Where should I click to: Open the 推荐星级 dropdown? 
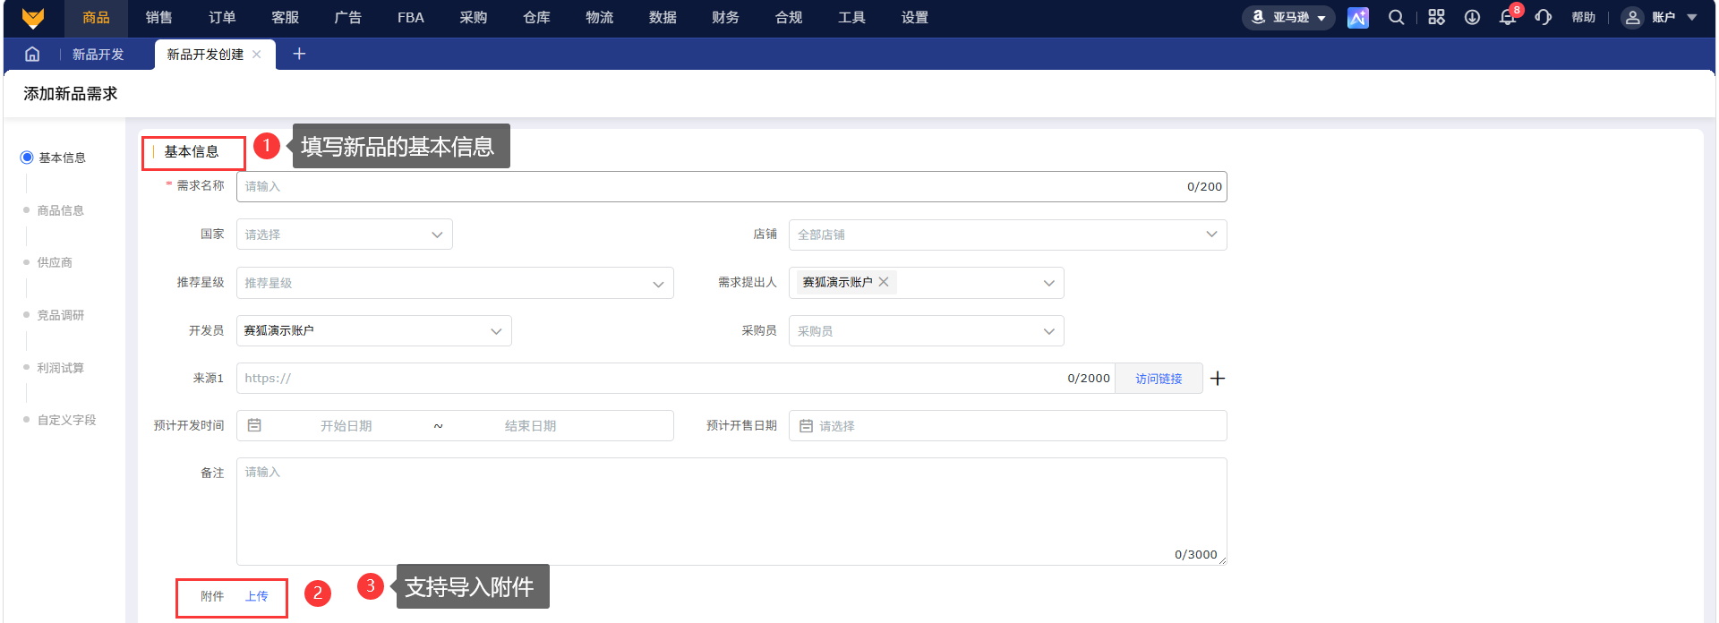(455, 283)
